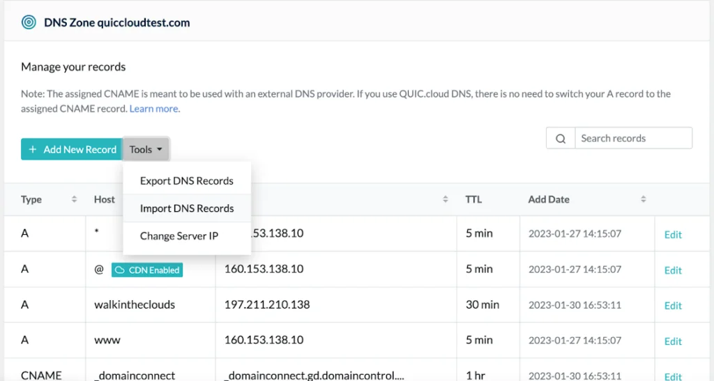Screen dimensions: 714x381
Task: Edit the www A record
Action: pyautogui.click(x=673, y=341)
